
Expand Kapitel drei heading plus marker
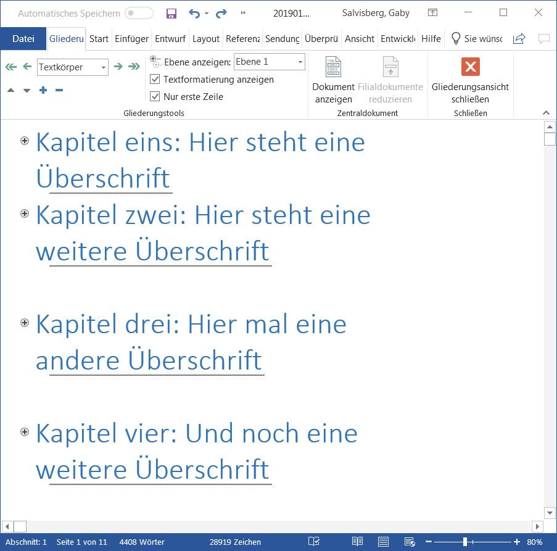click(25, 323)
